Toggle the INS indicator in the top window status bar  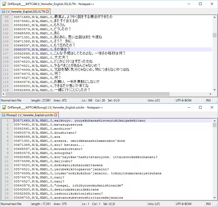point(208,100)
